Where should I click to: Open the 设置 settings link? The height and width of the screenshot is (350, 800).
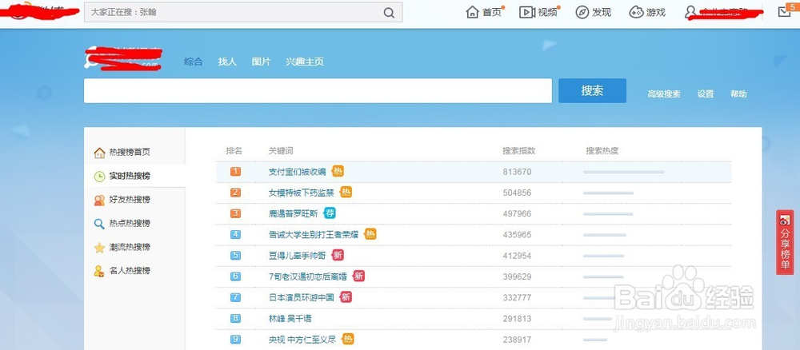706,94
